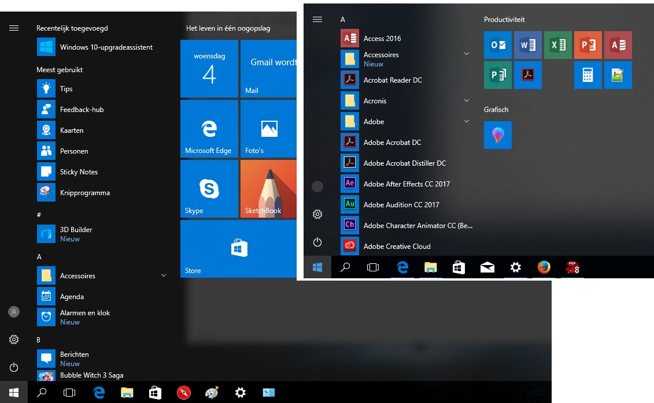This screenshot has width=654, height=403.
Task: Open the Foto's tile
Action: tap(268, 129)
